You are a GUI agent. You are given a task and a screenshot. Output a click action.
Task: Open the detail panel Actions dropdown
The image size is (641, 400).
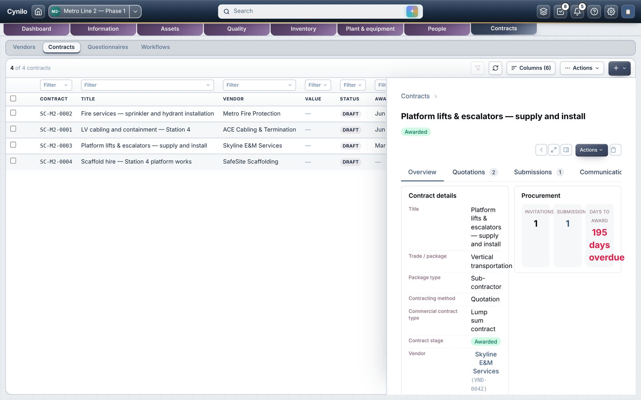point(591,150)
